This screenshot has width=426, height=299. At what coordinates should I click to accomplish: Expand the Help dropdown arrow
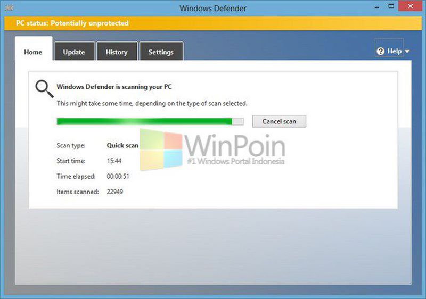407,51
